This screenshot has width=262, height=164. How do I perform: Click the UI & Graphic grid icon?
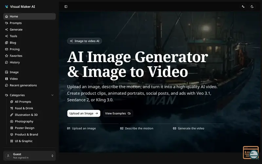pyautogui.click(x=11, y=141)
